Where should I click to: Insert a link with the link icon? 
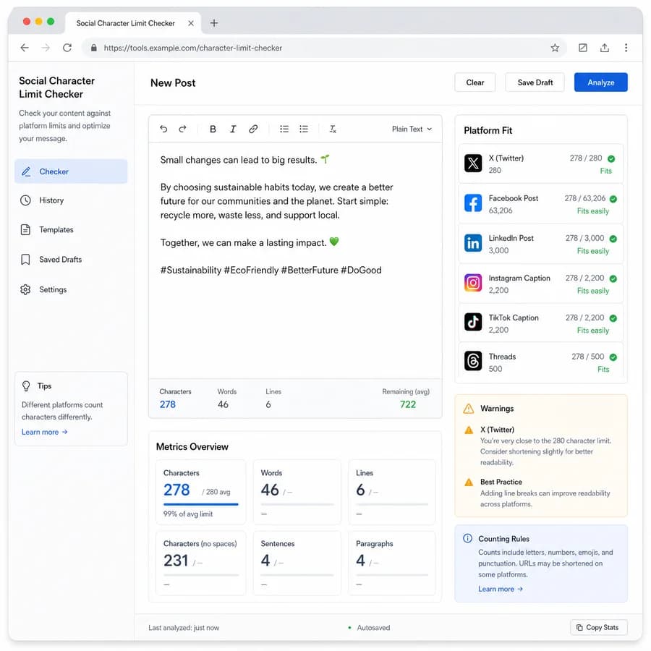(253, 129)
